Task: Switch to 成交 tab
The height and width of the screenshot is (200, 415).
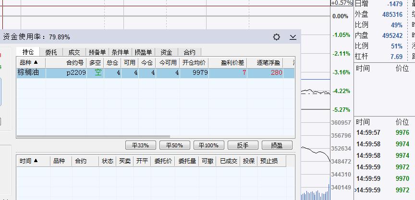Action: pos(74,52)
